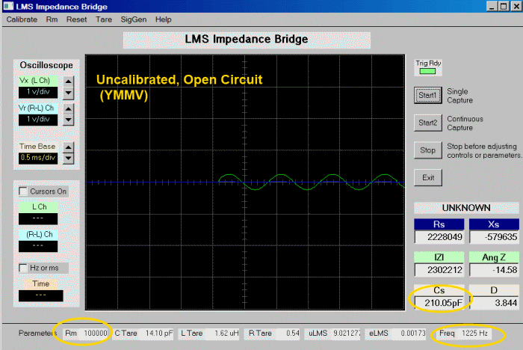Increase the Time Base setting
Viewport: 523px width, 350px height.
tap(69, 147)
